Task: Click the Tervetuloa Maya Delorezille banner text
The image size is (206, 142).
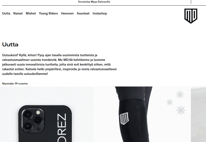Action: [x=94, y=2]
